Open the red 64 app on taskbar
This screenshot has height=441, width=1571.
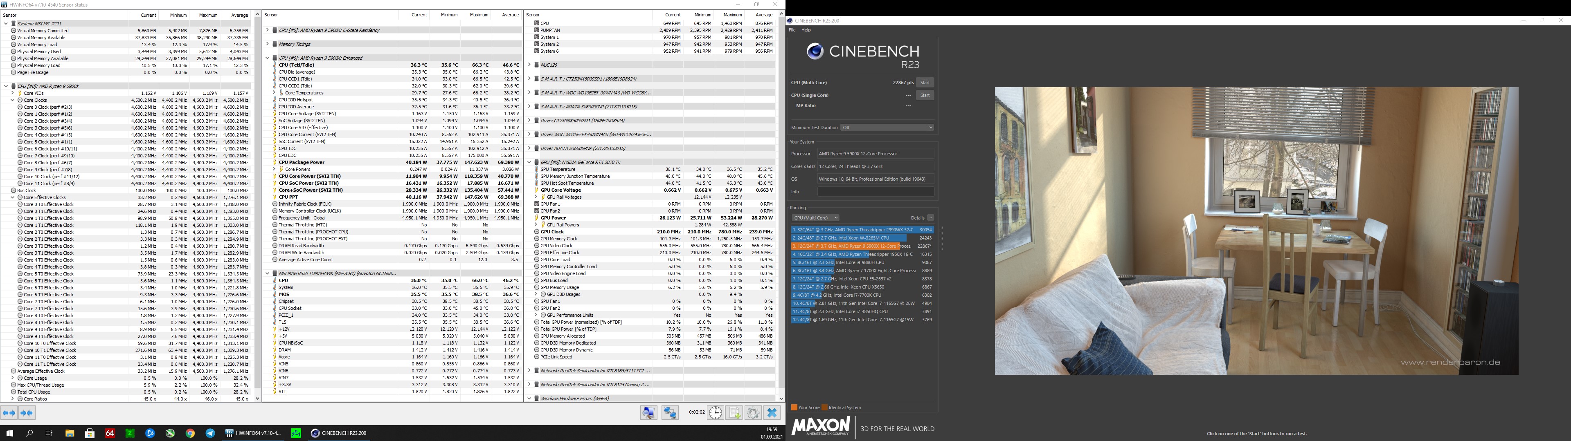110,433
